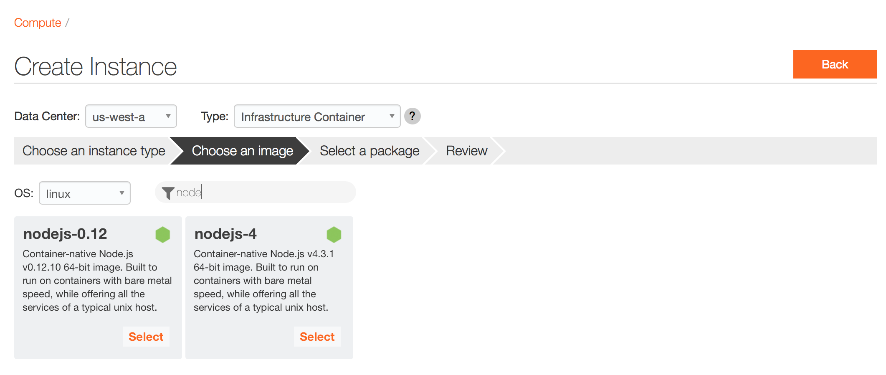Viewport: 886px width, 375px height.
Task: Open the Data Center us-west-a dropdown
Action: click(x=131, y=116)
